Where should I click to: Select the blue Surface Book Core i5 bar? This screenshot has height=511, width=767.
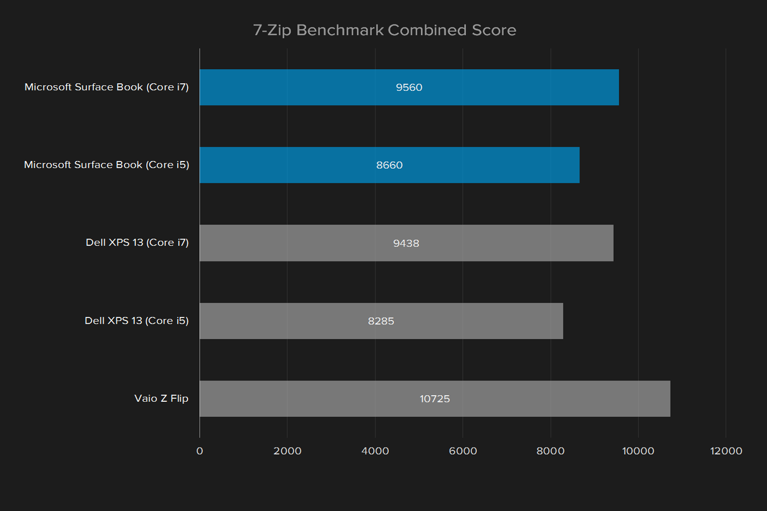point(389,165)
